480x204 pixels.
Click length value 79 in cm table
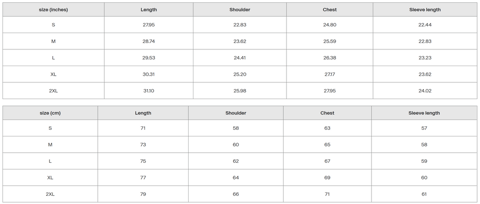tap(143, 194)
